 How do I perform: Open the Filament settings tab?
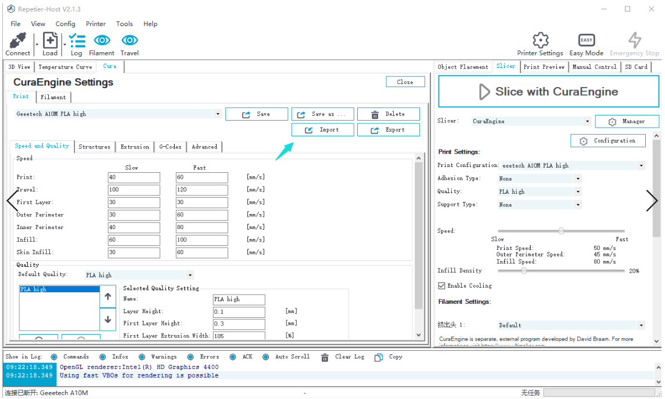pyautogui.click(x=53, y=97)
